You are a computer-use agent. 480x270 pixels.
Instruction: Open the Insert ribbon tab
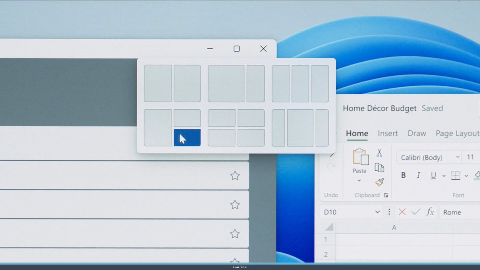click(388, 134)
